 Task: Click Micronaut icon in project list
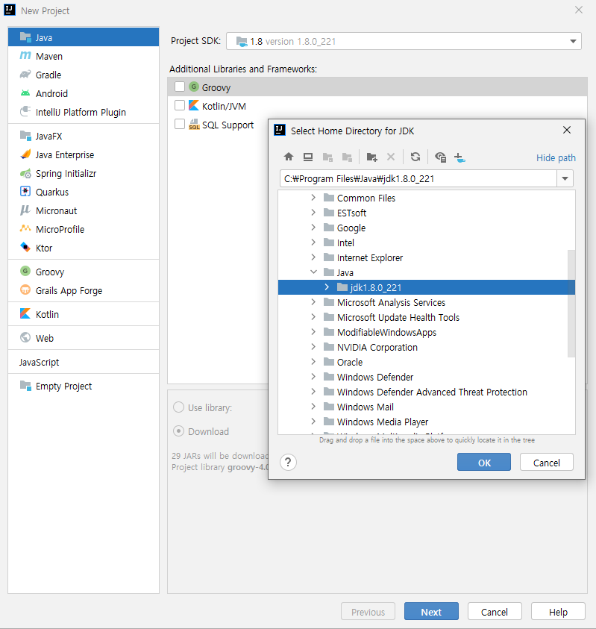[25, 210]
